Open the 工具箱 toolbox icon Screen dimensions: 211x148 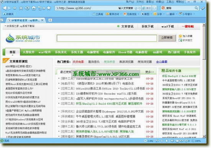click(x=98, y=14)
